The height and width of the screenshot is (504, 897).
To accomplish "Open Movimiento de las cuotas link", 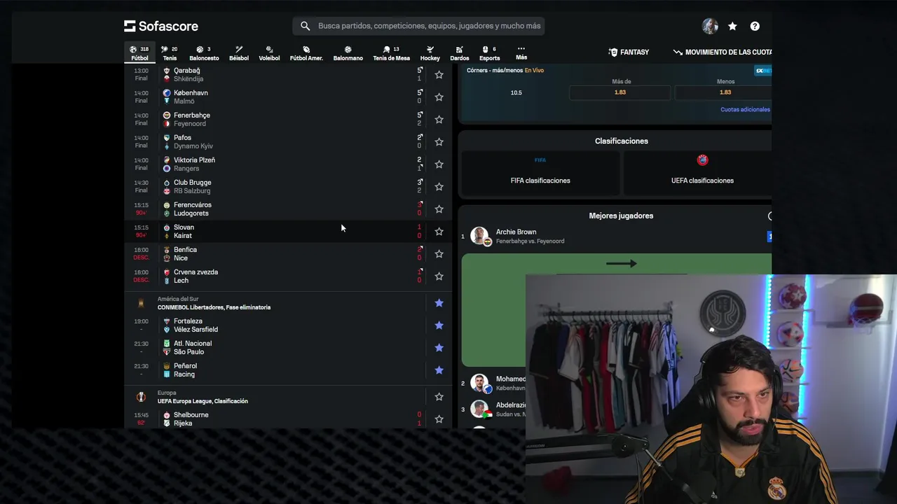I will pyautogui.click(x=723, y=52).
